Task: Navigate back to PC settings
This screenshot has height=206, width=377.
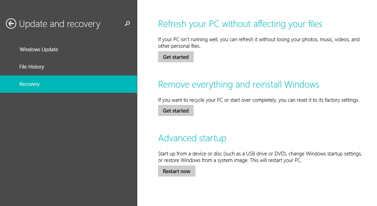Action: click(10, 24)
